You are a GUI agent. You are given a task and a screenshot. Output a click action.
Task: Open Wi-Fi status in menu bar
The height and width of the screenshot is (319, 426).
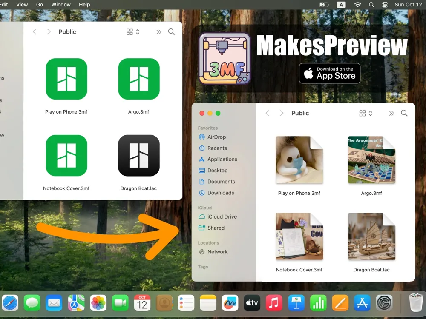357,5
